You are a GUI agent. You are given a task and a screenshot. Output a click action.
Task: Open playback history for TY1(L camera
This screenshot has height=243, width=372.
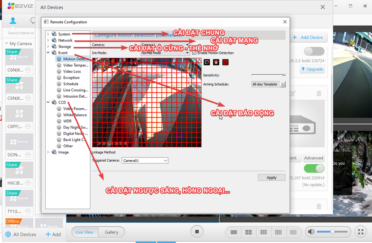tap(28, 211)
